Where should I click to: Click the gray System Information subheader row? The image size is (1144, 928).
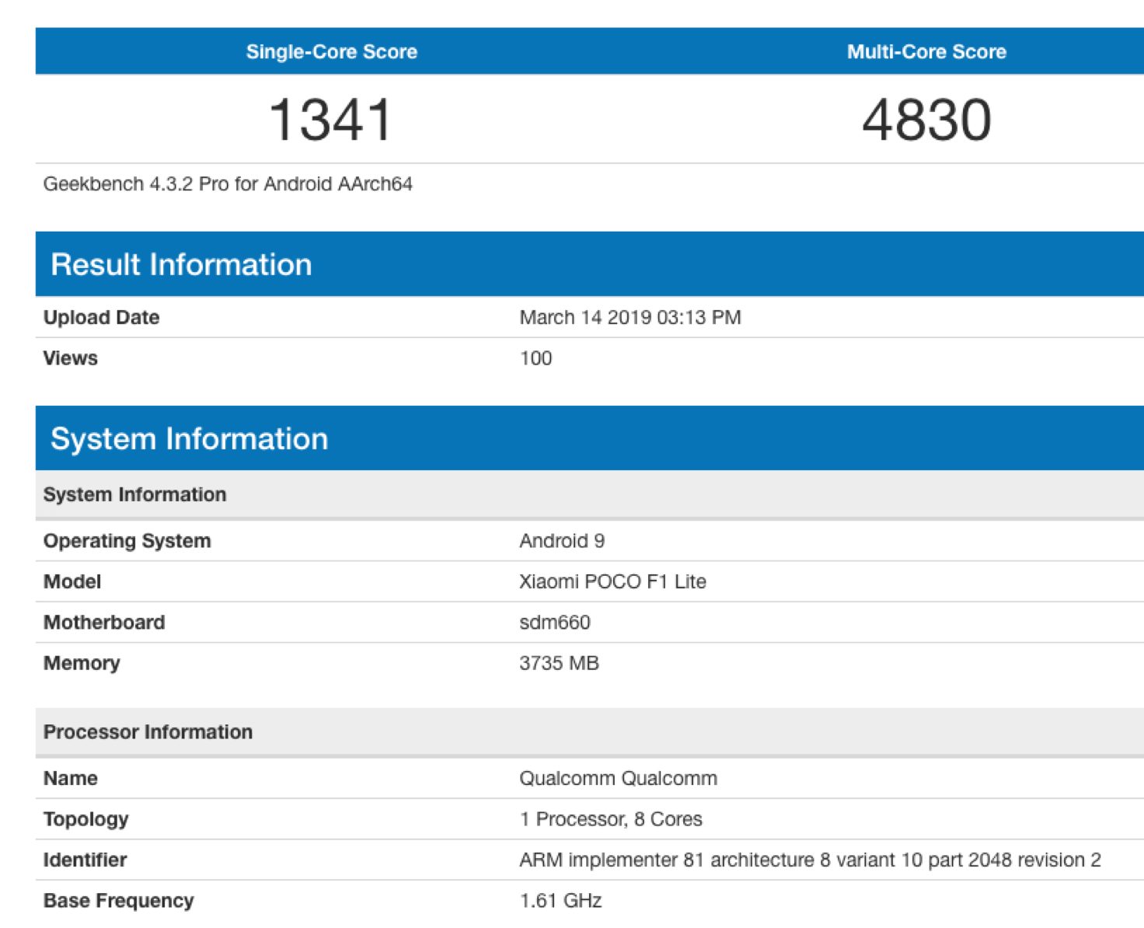click(134, 494)
